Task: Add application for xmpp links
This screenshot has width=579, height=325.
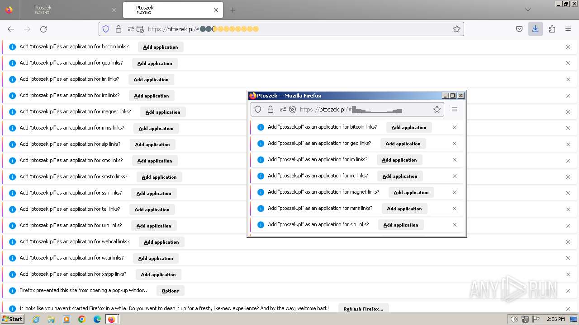Action: pyautogui.click(x=158, y=274)
